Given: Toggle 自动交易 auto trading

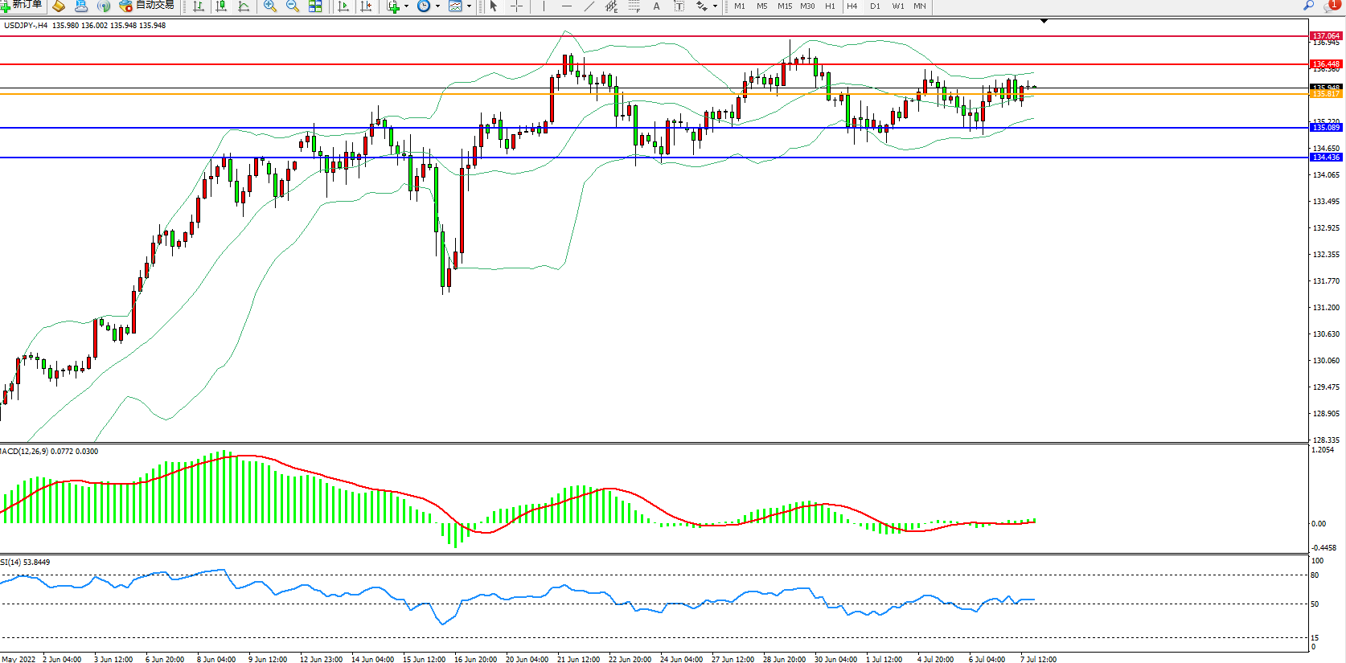Looking at the screenshot, I should coord(146,6).
